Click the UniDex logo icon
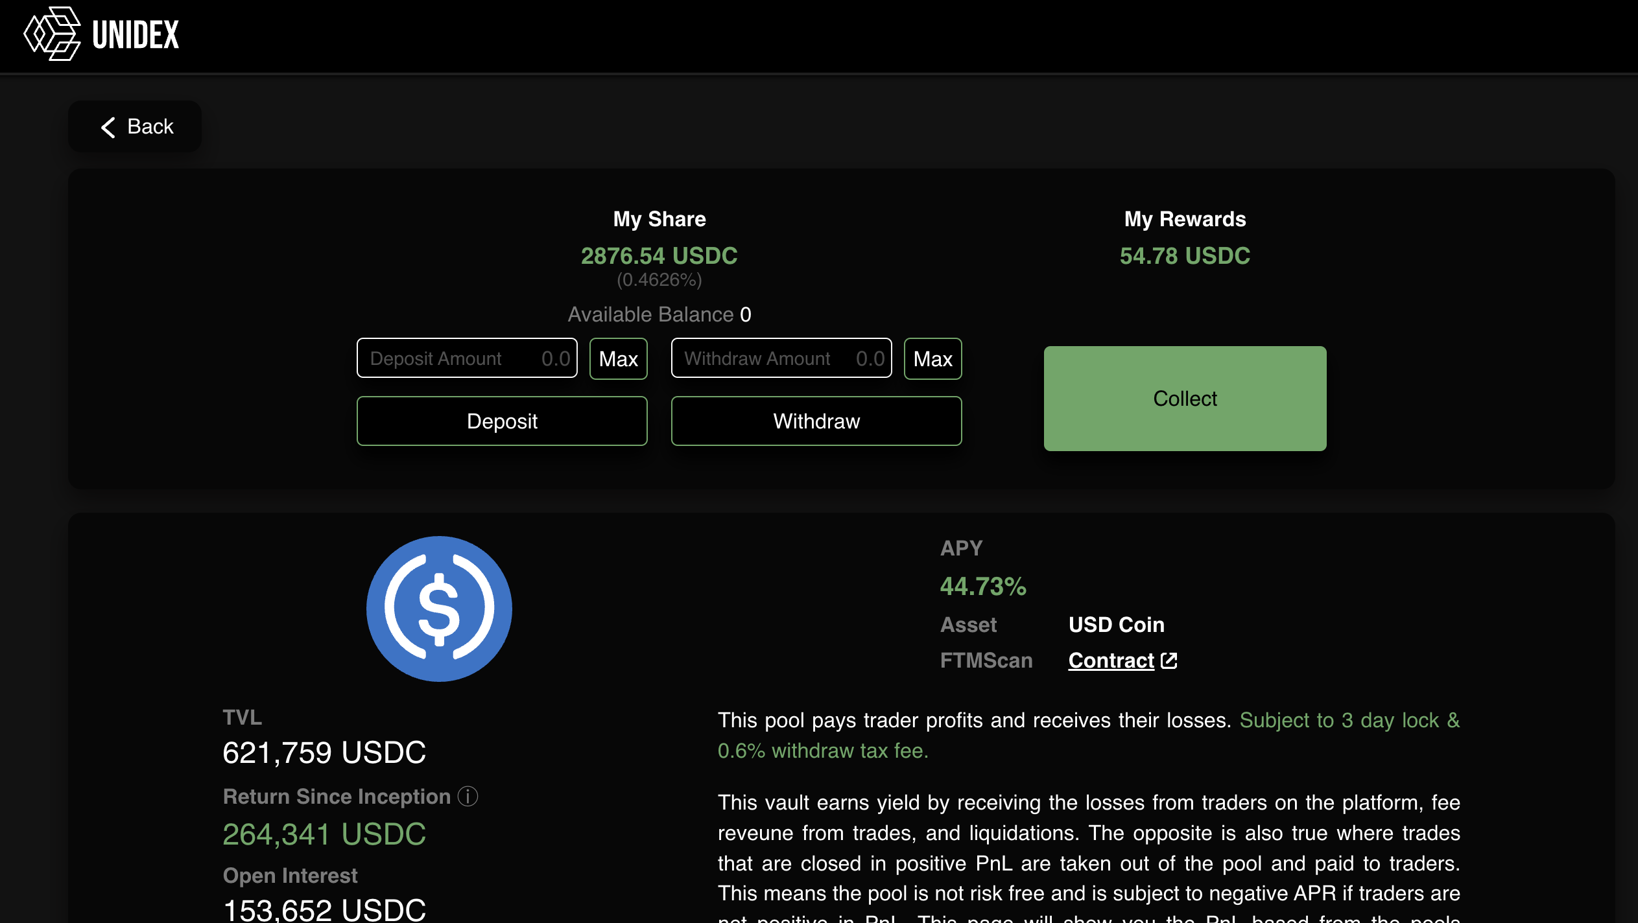This screenshot has height=923, width=1638. [52, 34]
